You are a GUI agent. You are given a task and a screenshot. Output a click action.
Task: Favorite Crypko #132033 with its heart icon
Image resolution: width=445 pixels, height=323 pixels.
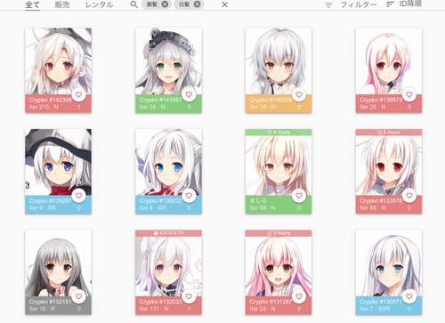(x=189, y=296)
